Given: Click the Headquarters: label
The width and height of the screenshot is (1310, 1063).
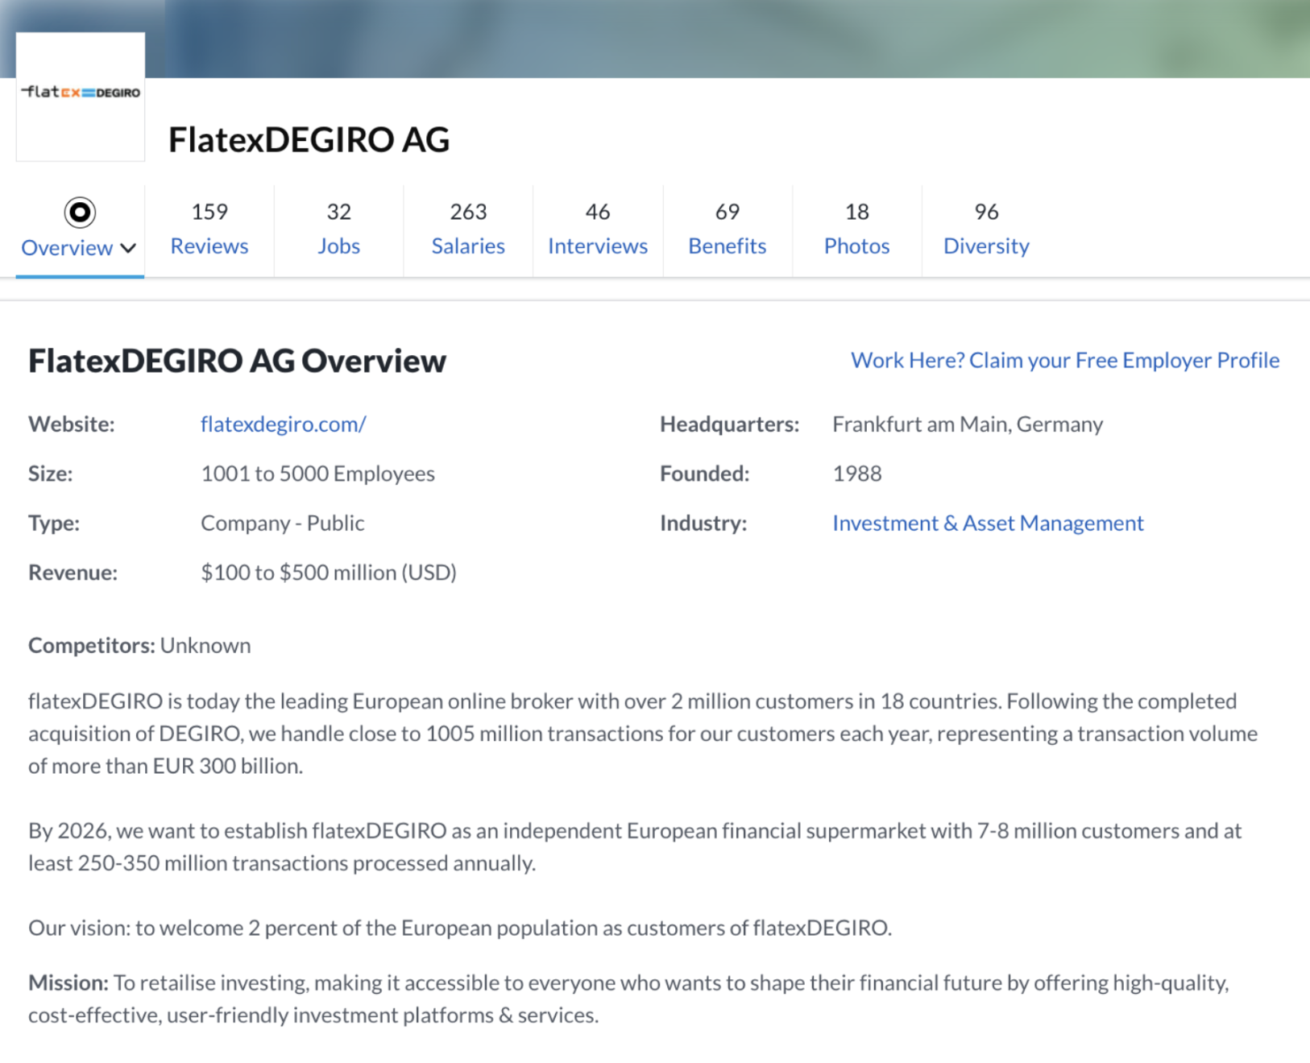Looking at the screenshot, I should pos(730,424).
